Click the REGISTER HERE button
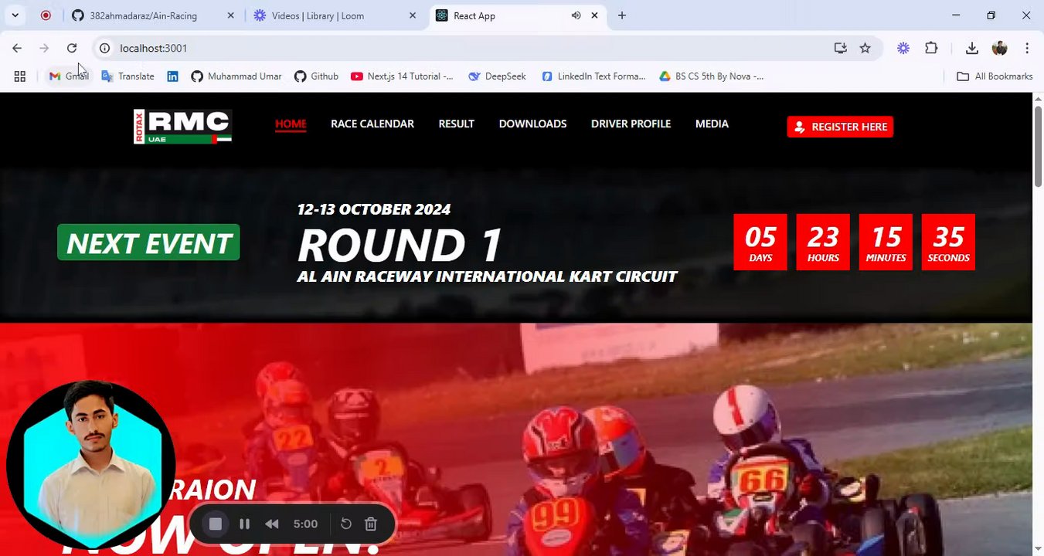1044x556 pixels. click(x=840, y=127)
